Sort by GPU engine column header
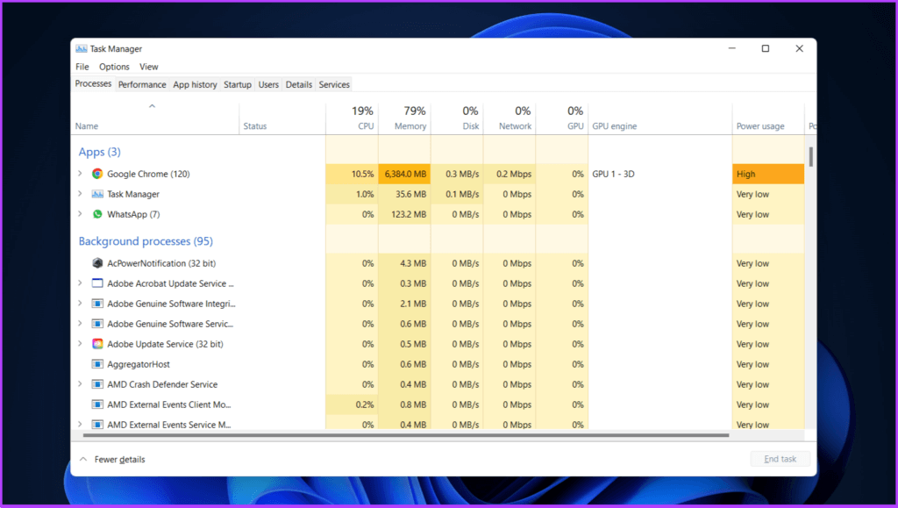Screen dimensions: 898x508 pyautogui.click(x=660, y=118)
